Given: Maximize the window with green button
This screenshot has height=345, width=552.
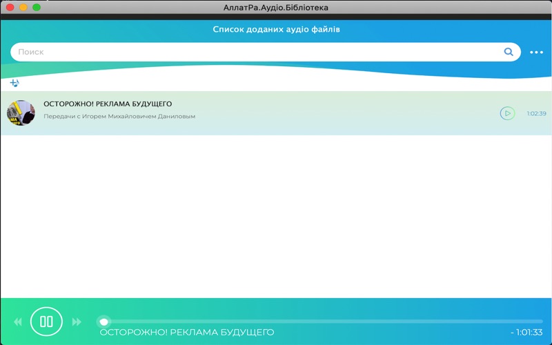Looking at the screenshot, I should pos(37,8).
